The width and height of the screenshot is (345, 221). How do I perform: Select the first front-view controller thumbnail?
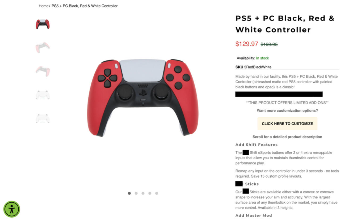(x=43, y=24)
